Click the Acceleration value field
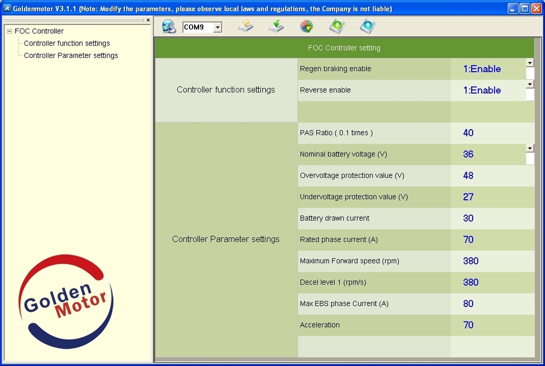This screenshot has width=545, height=366. click(x=468, y=325)
